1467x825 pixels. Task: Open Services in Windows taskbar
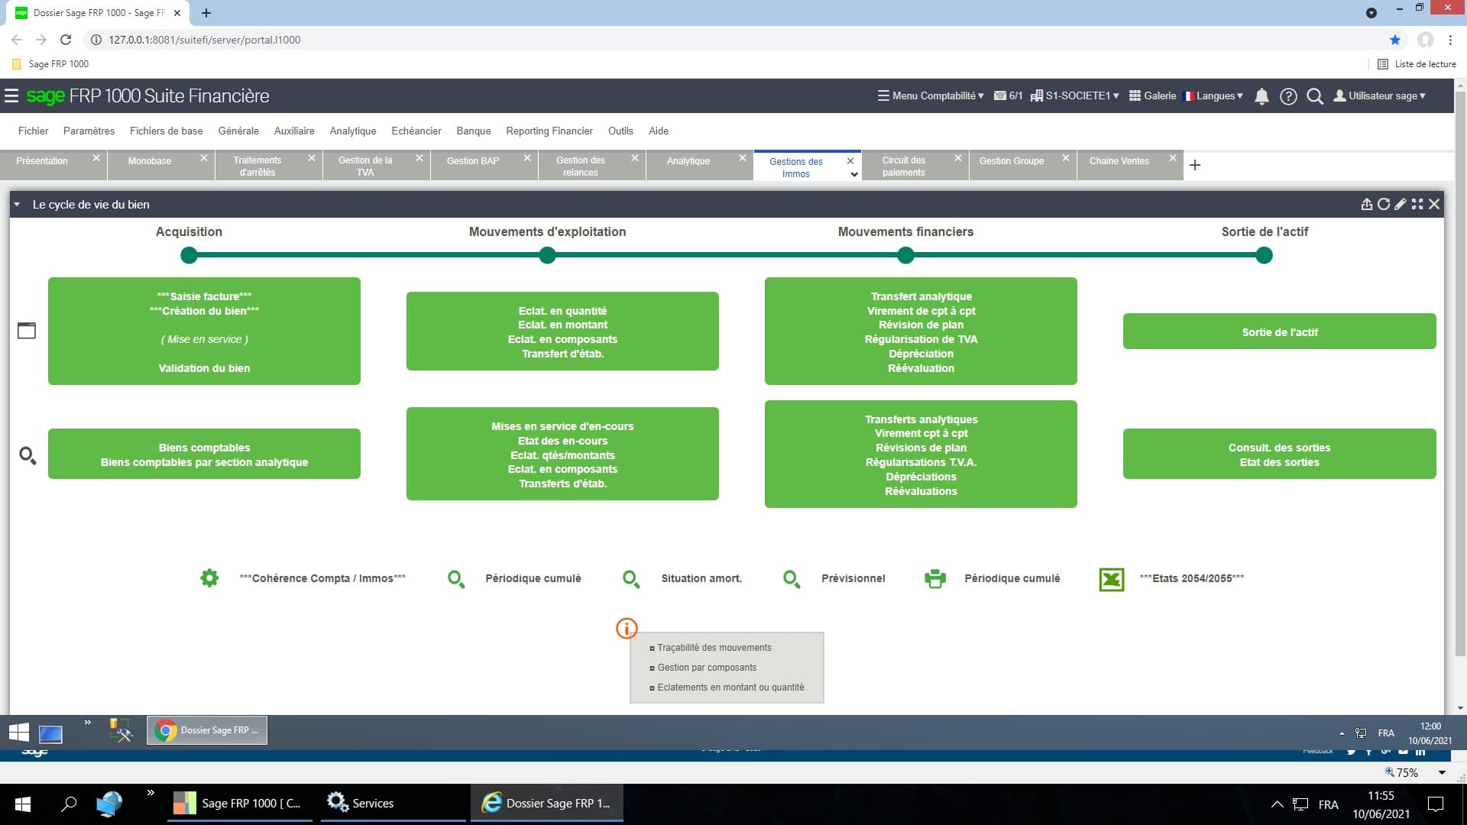click(361, 804)
